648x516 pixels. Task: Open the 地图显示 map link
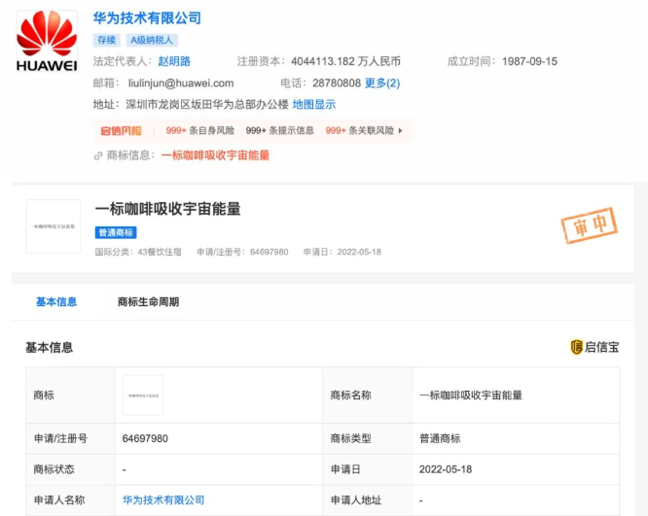point(314,104)
